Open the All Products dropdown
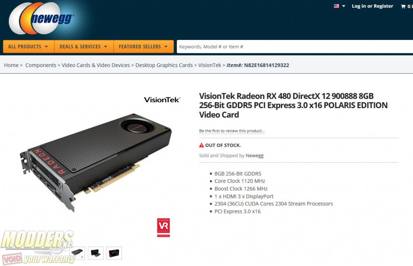413x266 pixels. pos(29,47)
